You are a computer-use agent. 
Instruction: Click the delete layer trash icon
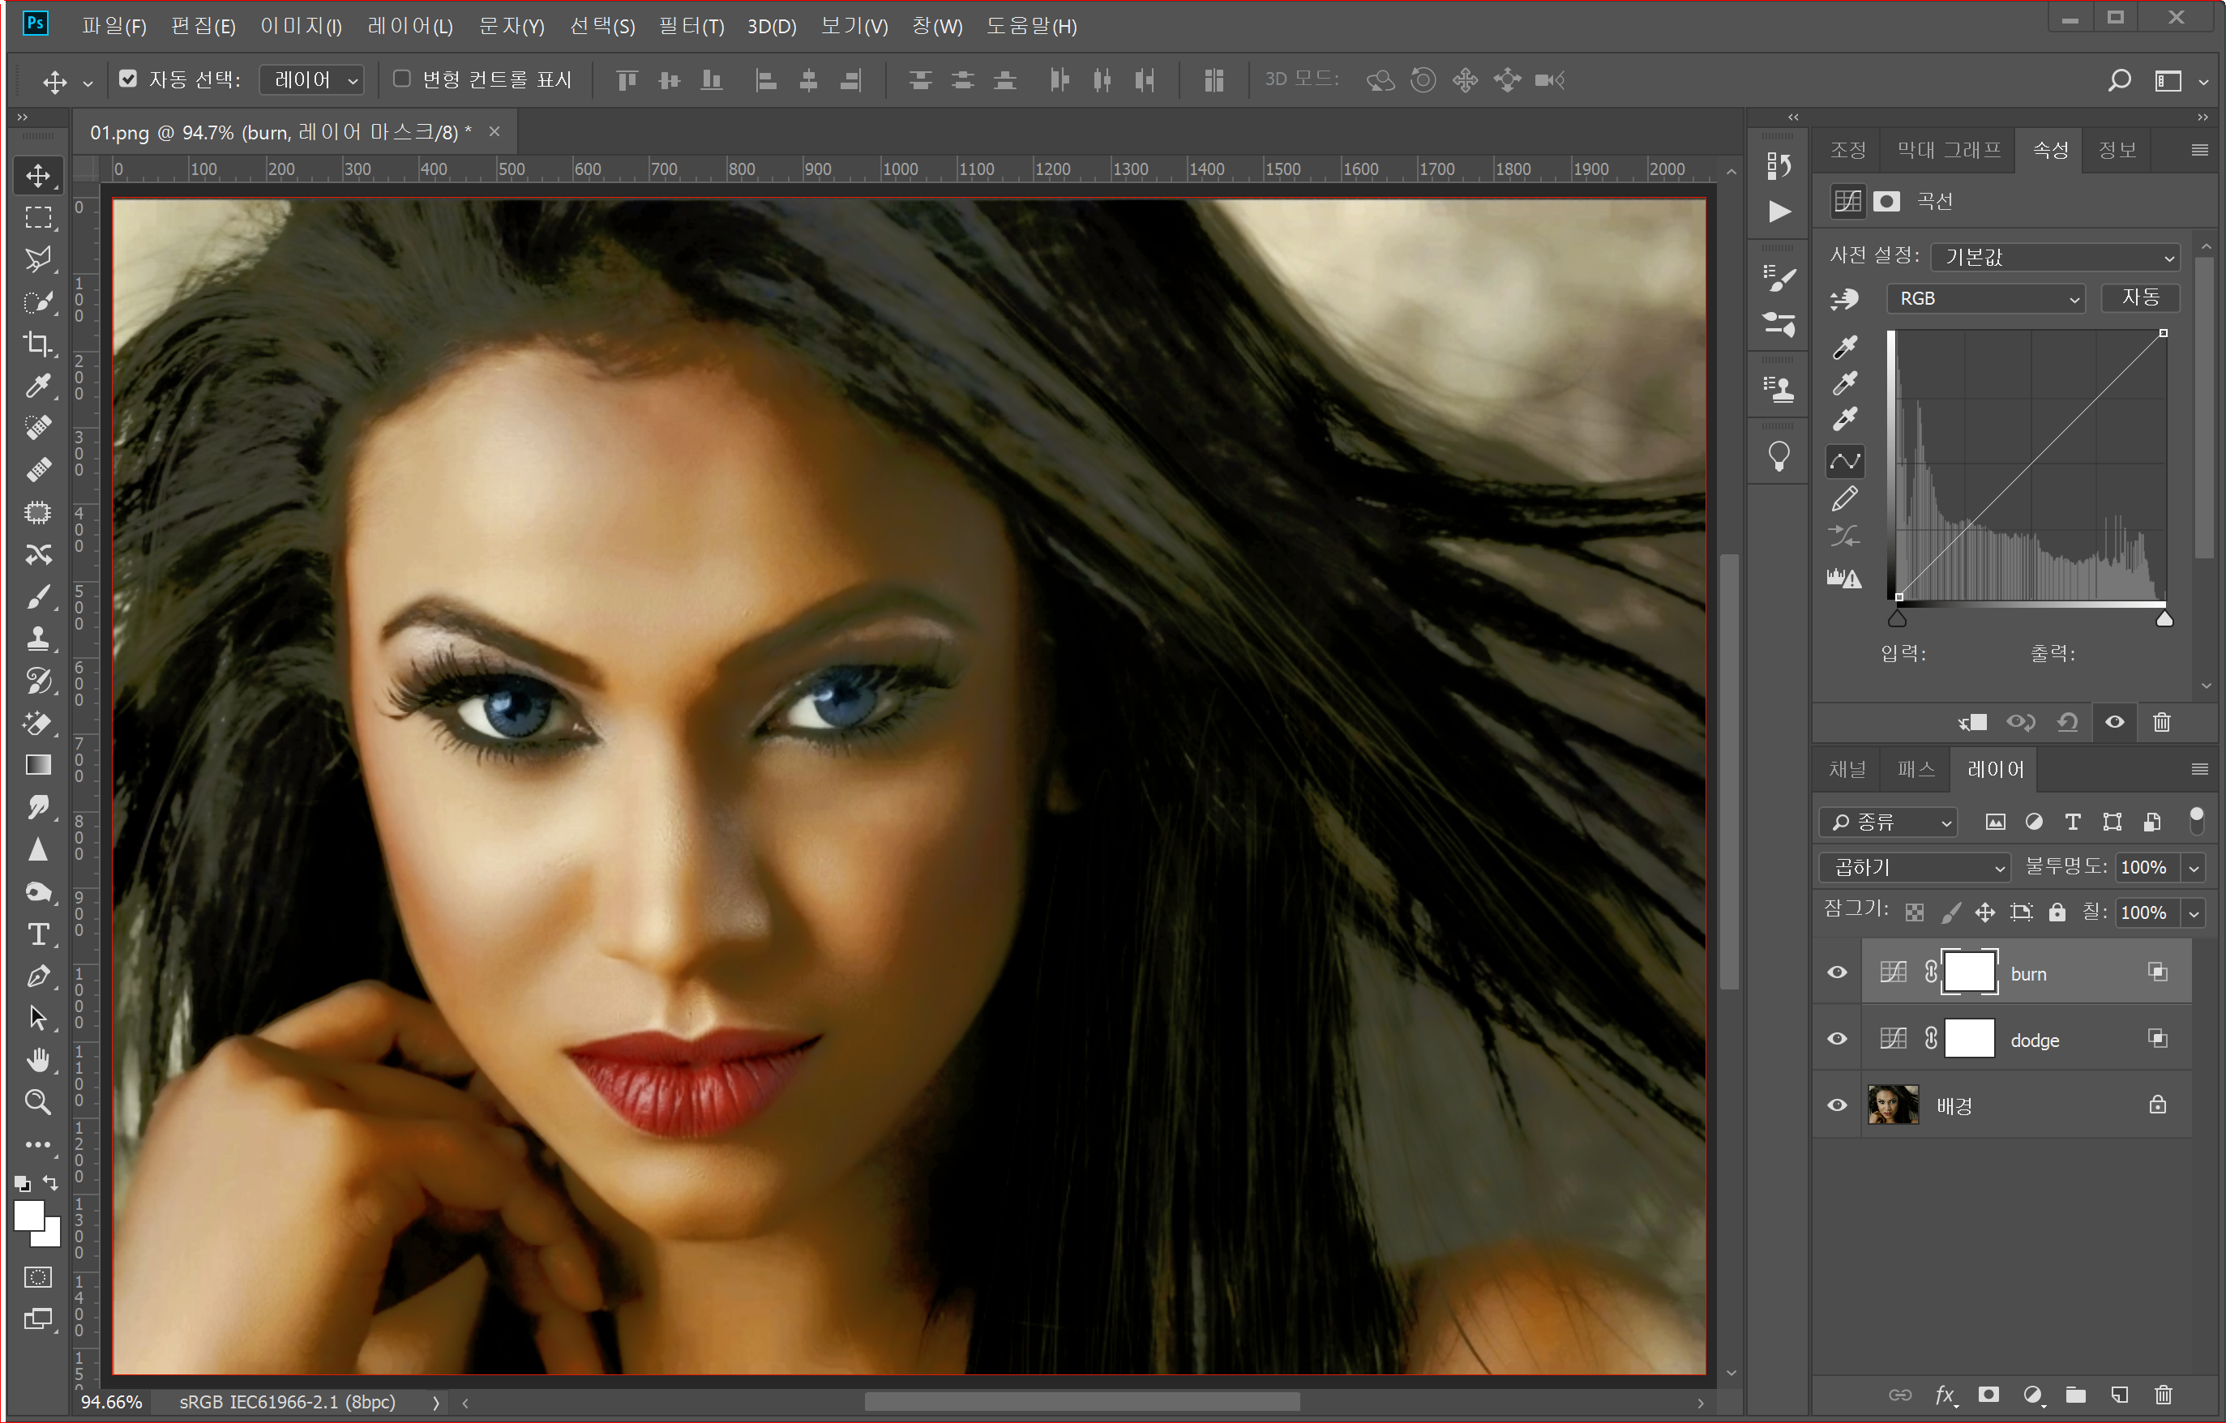2162,1395
